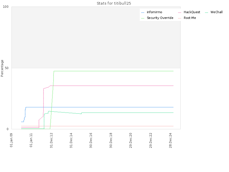Image resolution: width=229 pixels, height=172 pixels.
Task: Click the green Security Override legend marker
Action: (x=143, y=18)
